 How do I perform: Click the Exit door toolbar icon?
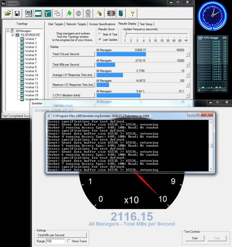121,13
